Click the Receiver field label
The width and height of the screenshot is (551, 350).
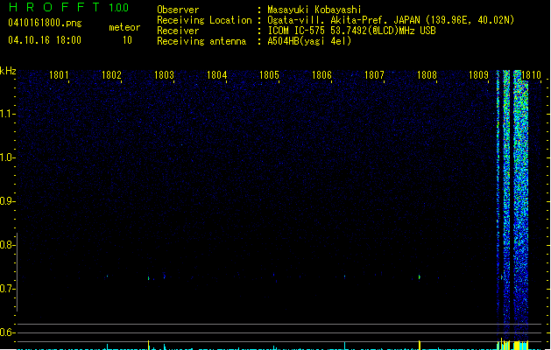pos(178,31)
